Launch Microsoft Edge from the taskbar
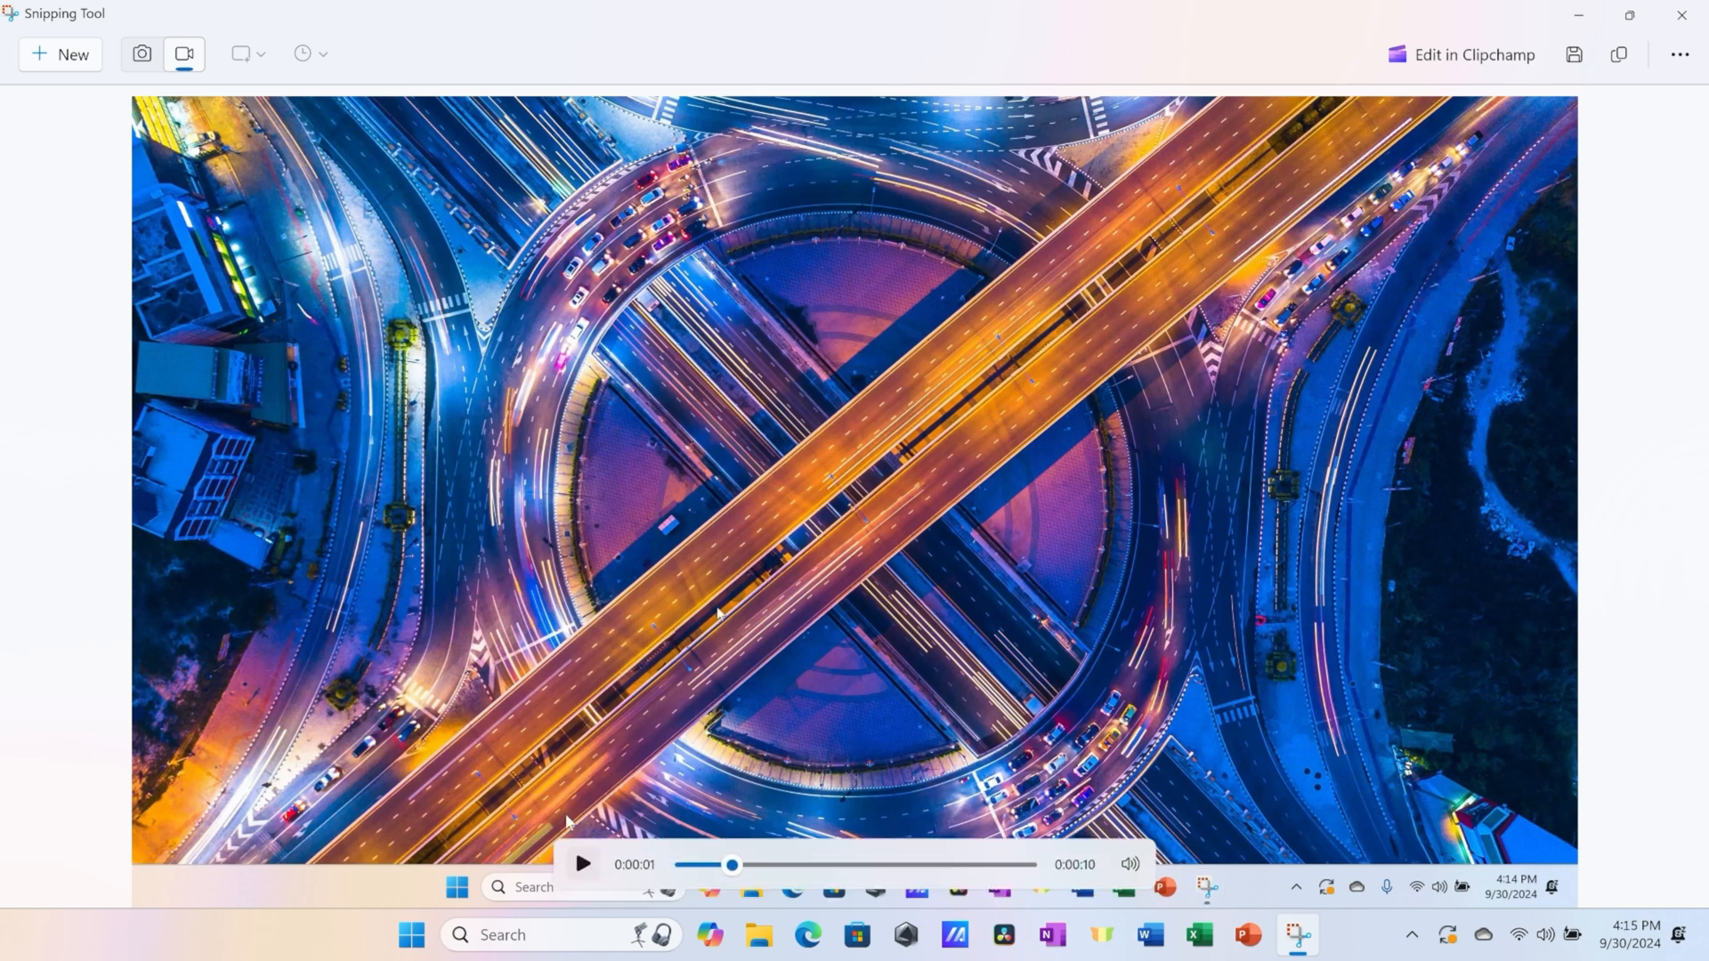Screen dimensions: 1709x961 (x=807, y=934)
